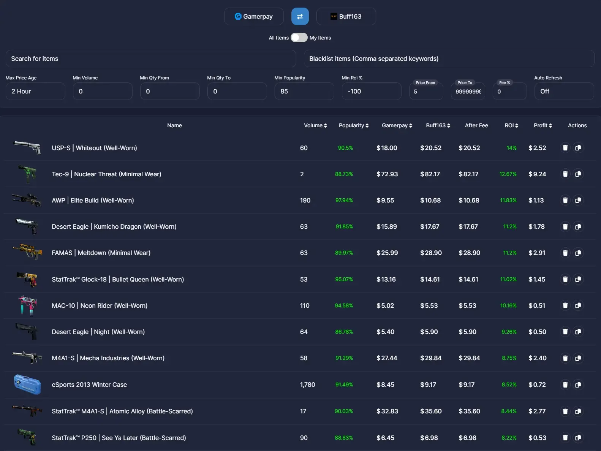601x451 pixels.
Task: Copy the AWP Elite Build item
Action: (578, 200)
